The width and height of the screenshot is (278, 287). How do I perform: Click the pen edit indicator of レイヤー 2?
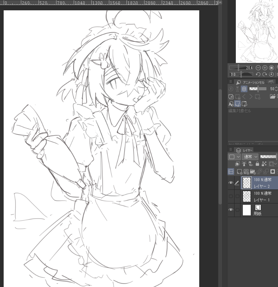(x=237, y=183)
